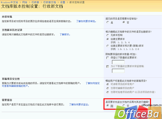Select 否 for content approval
Viewport: 162px width, 119px height.
[x=124, y=22]
